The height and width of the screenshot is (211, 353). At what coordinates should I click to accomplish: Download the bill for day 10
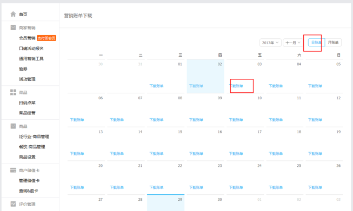236,120
